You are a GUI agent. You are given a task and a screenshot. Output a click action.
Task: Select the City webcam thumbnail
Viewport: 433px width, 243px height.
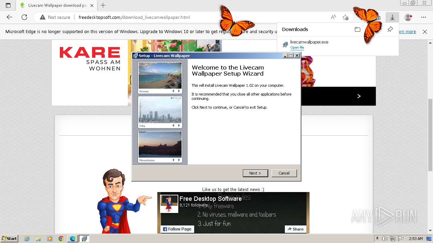click(160, 110)
